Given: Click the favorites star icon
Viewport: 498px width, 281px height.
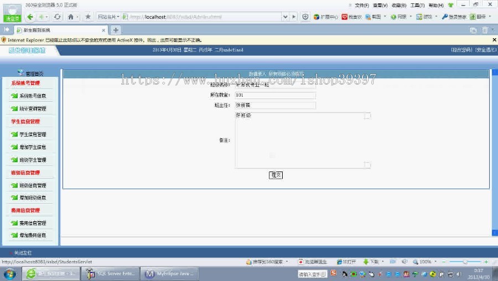Looking at the screenshot, I should [88, 17].
